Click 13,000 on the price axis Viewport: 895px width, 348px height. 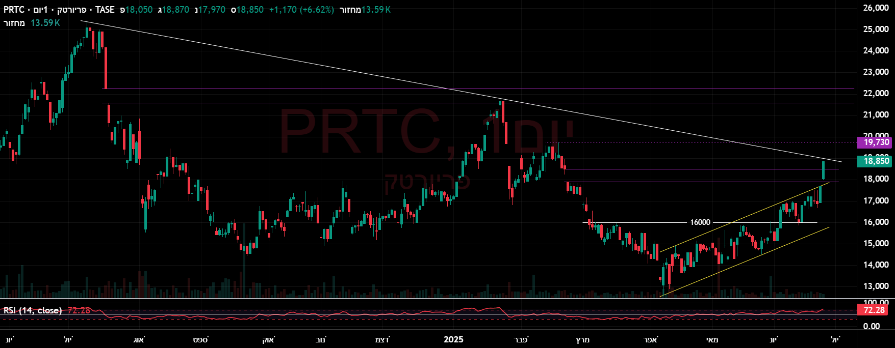tap(876, 286)
